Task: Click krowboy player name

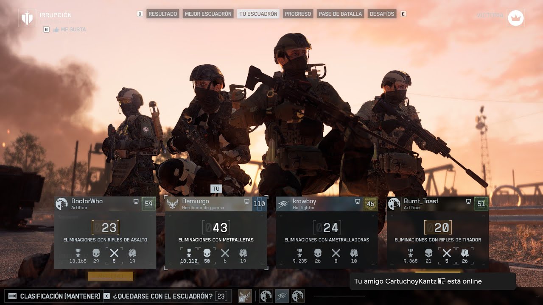Action: 305,201
